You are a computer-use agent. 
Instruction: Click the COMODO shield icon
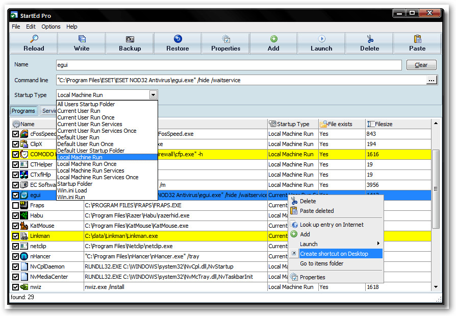pyautogui.click(x=24, y=154)
